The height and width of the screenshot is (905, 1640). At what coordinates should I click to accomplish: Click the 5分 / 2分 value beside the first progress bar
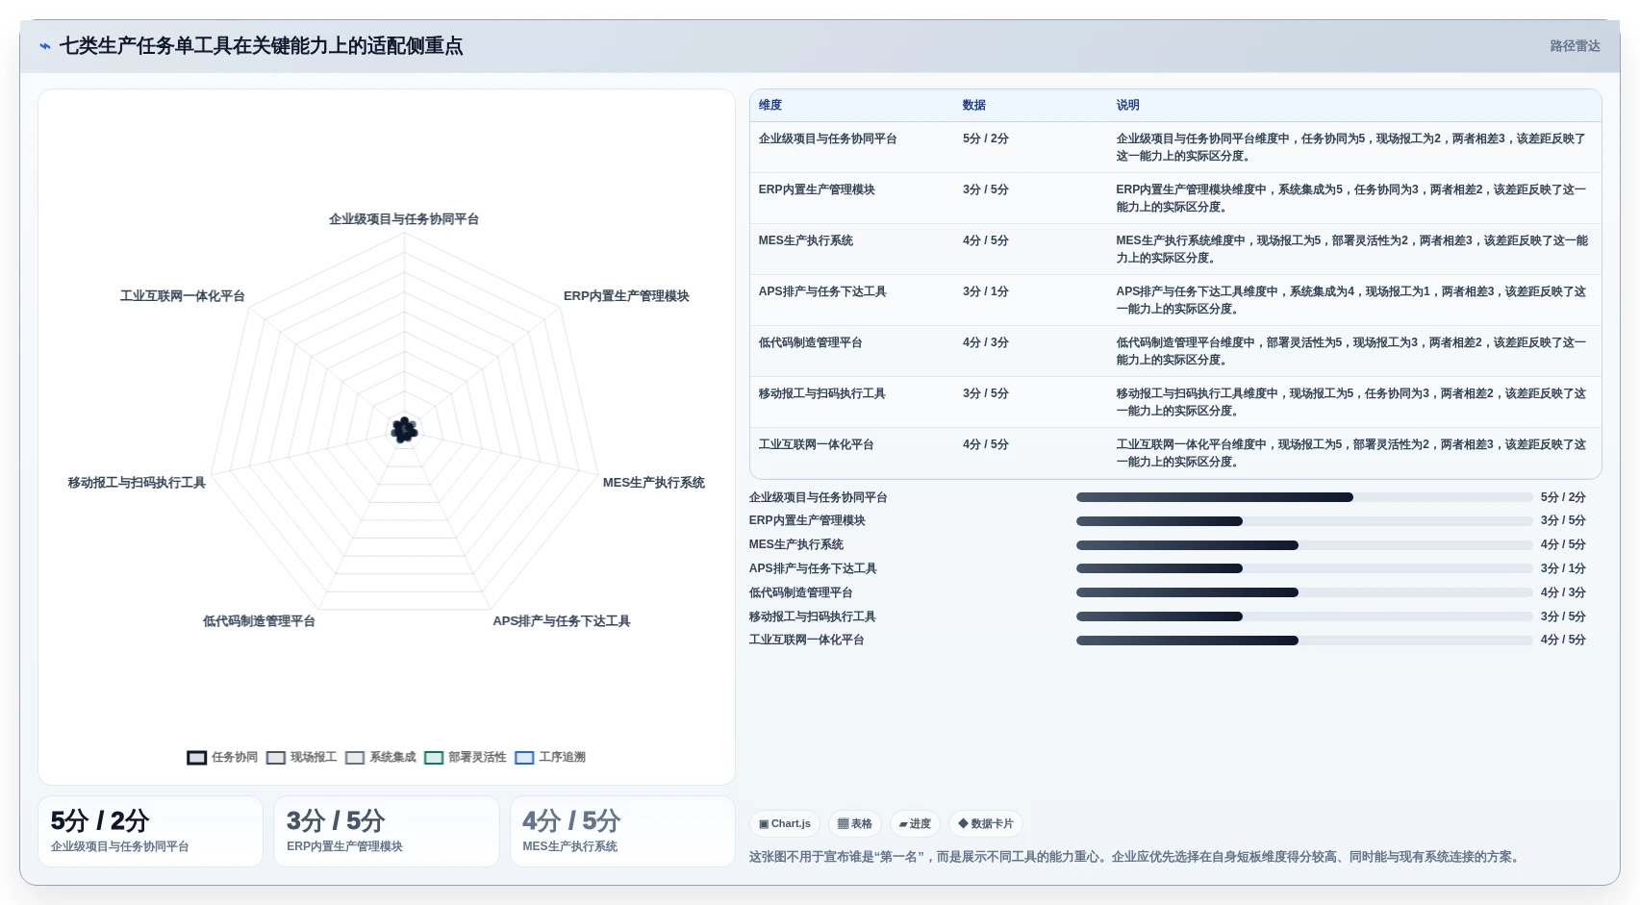(1563, 498)
